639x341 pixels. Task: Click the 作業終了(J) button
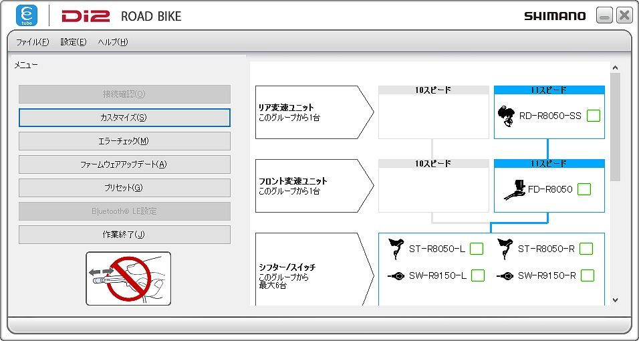point(124,235)
